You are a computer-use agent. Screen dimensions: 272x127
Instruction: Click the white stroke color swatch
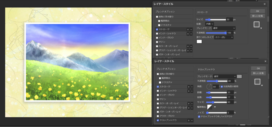[199, 41]
